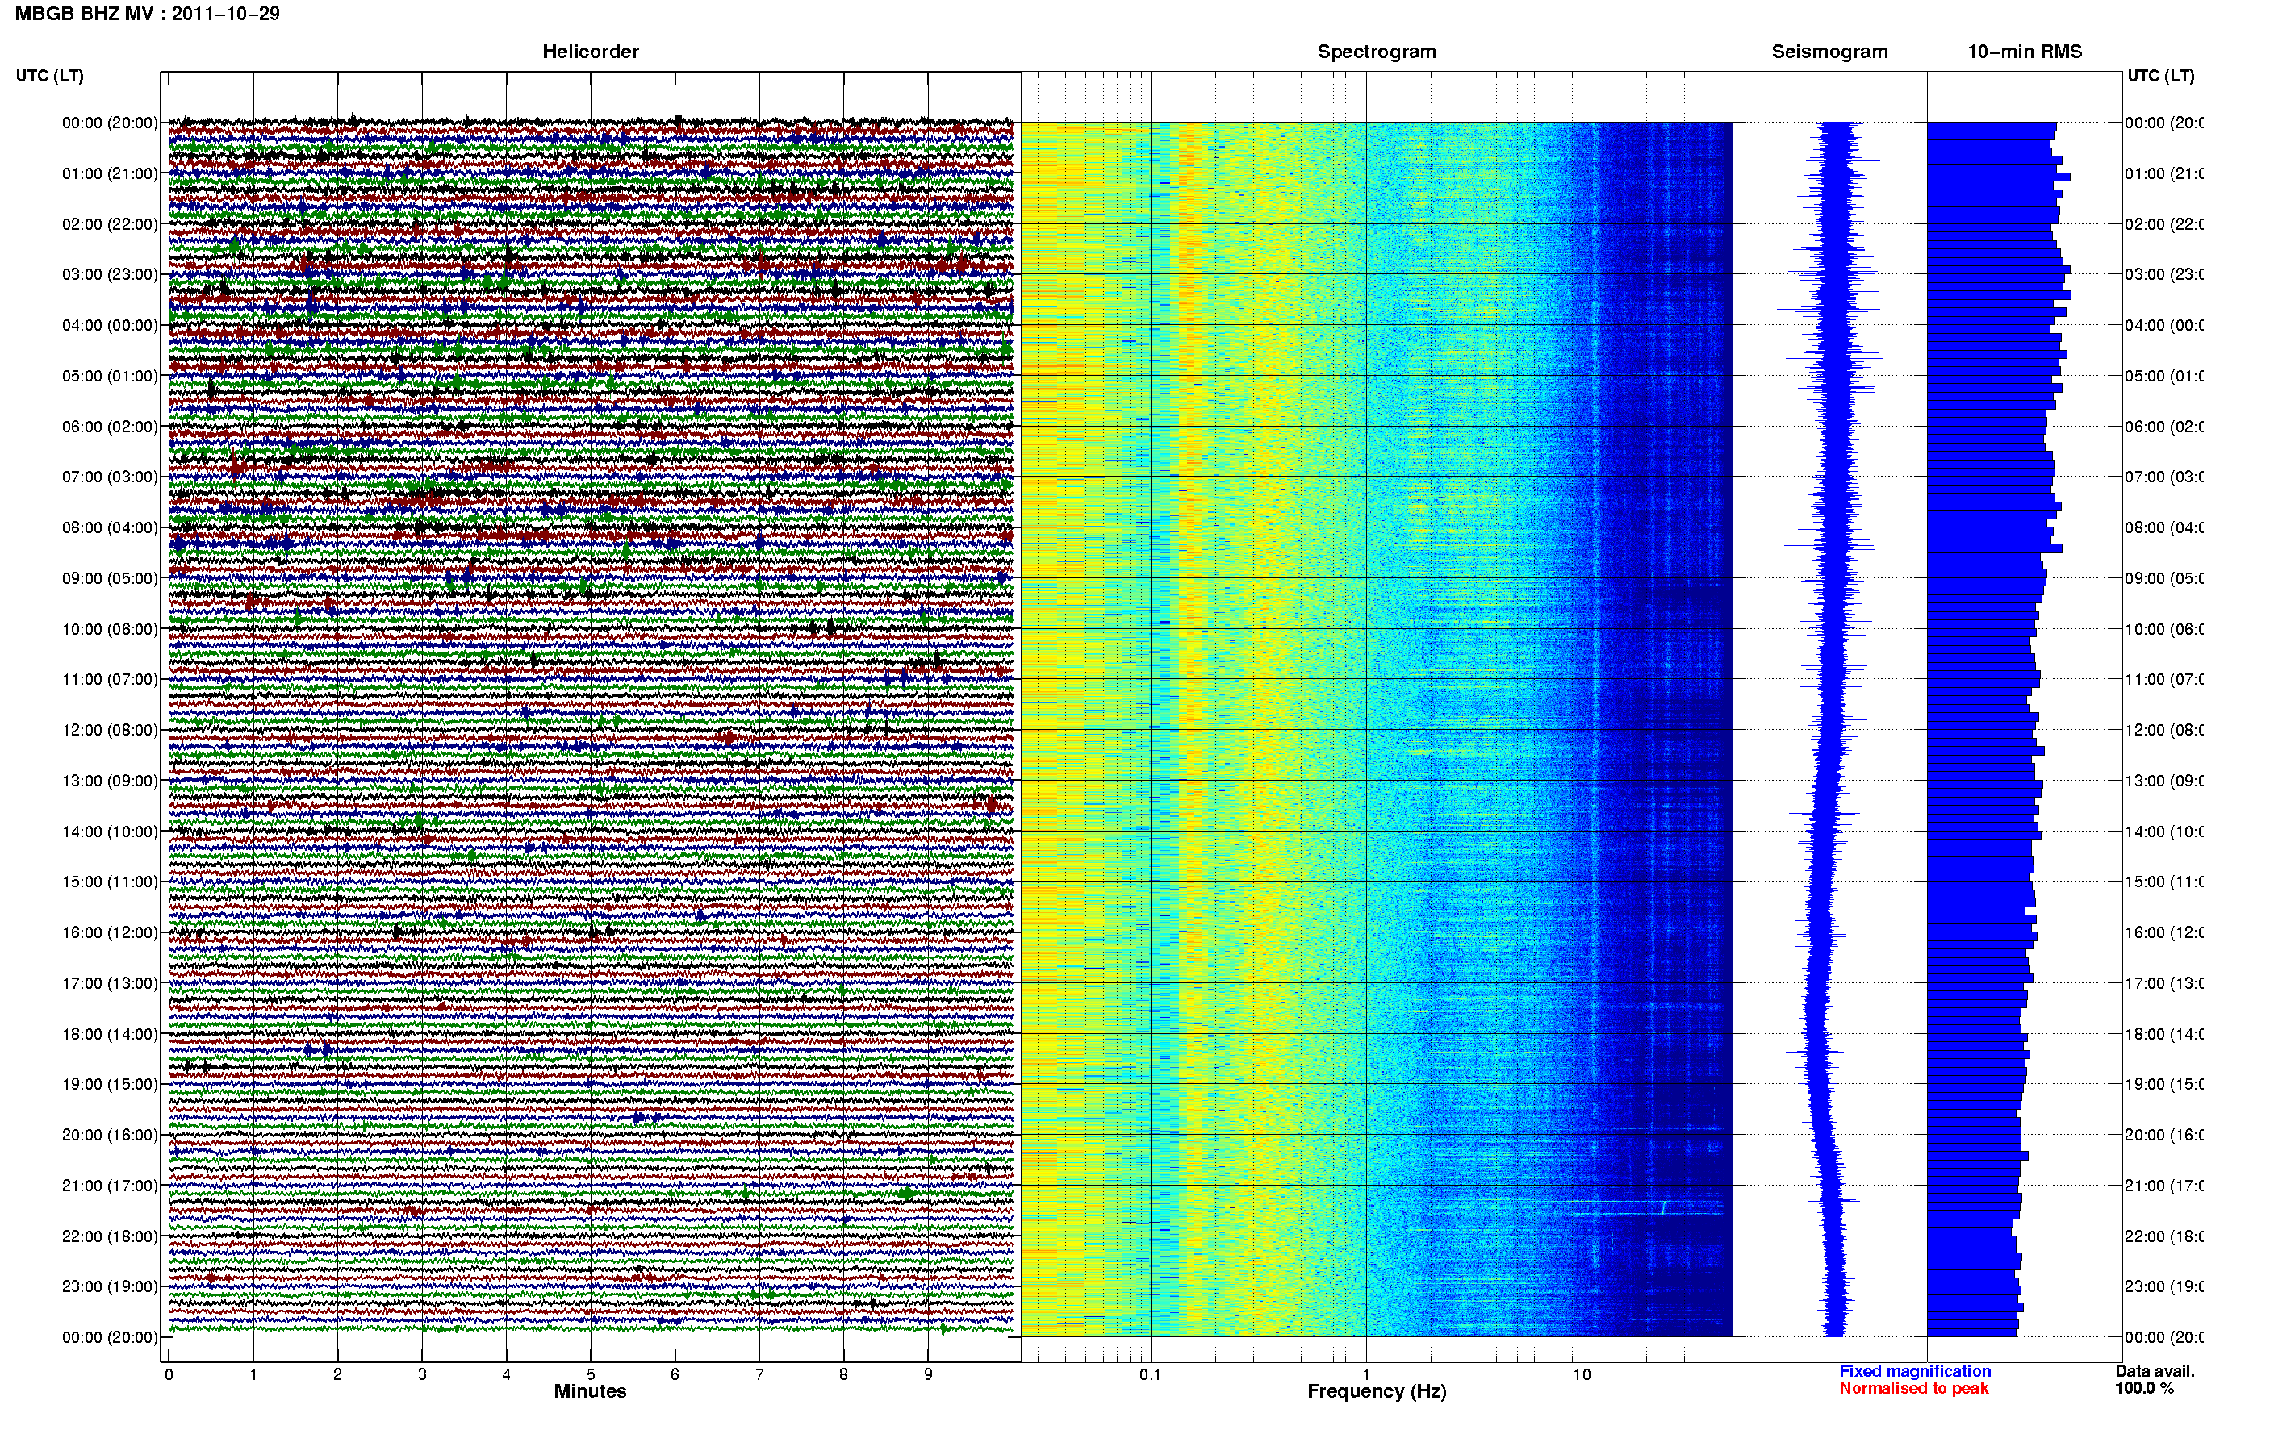2295x1434 pixels.
Task: Click the left '13:00 (09:00)' time label
Action: point(110,781)
